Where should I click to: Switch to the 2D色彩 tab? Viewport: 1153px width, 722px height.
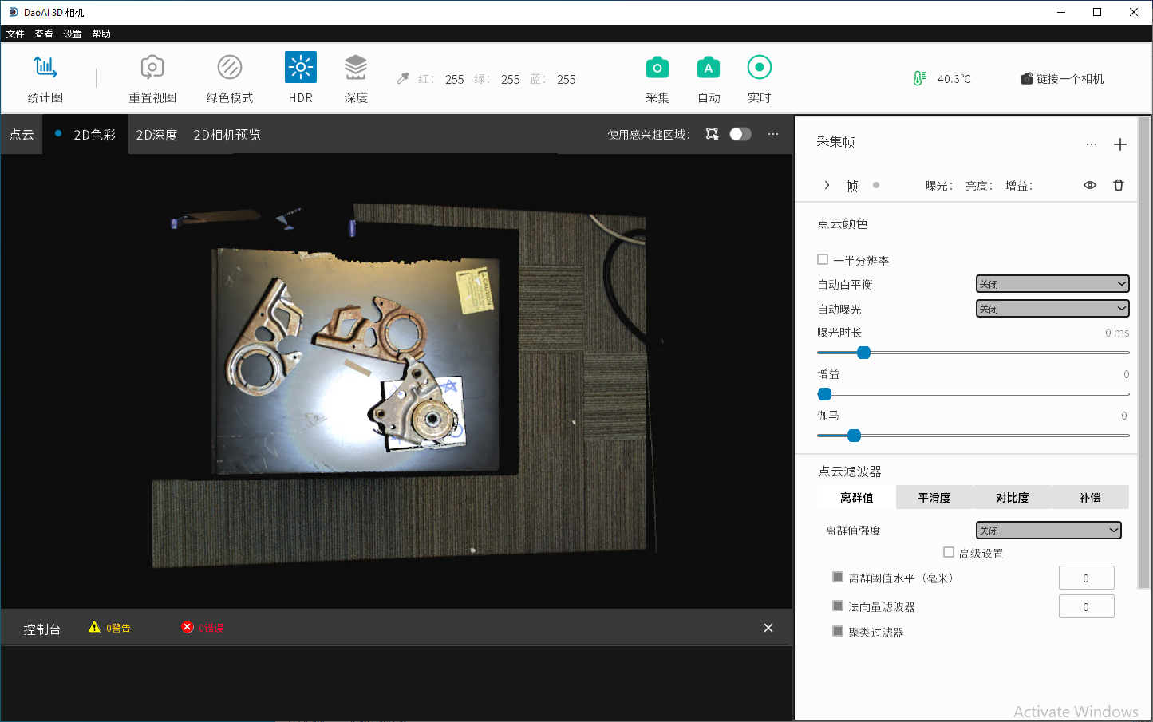(x=86, y=135)
